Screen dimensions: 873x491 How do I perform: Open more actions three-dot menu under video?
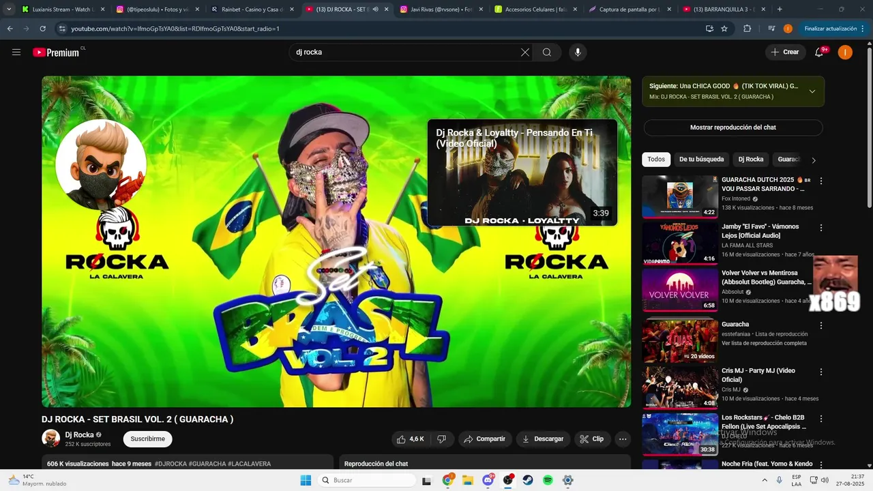tap(623, 439)
